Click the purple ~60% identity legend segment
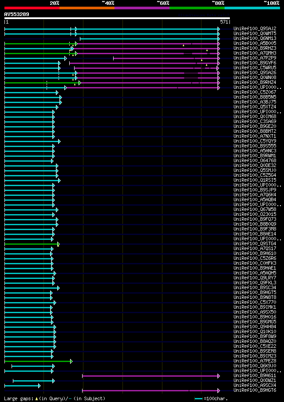The width and height of the screenshot is (284, 402). (x=142, y=8)
